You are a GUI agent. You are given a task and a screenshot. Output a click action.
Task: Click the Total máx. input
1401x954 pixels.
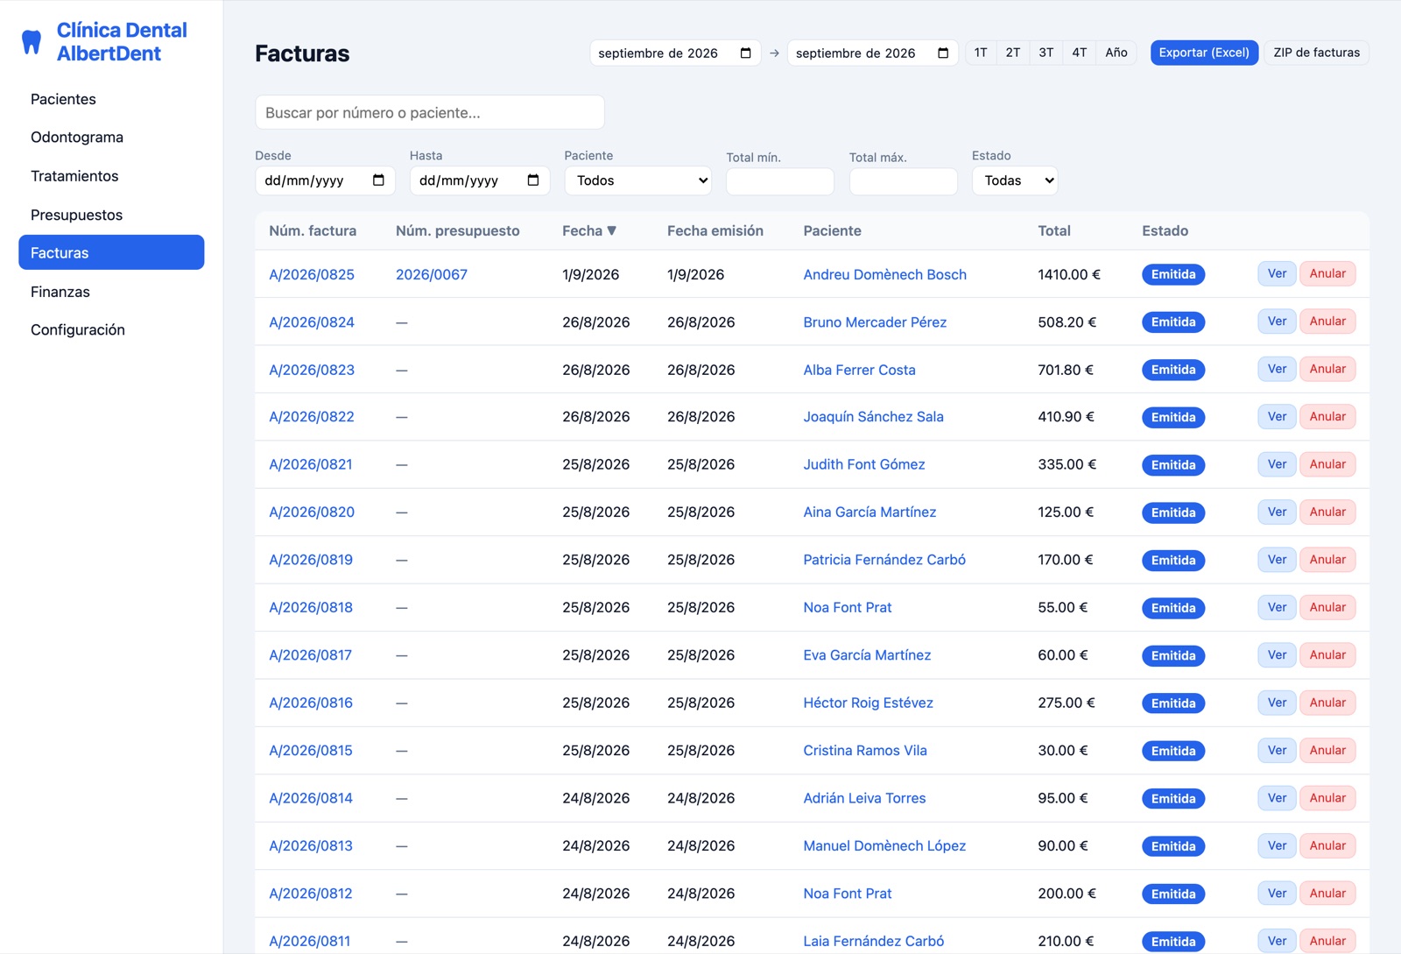click(x=903, y=181)
